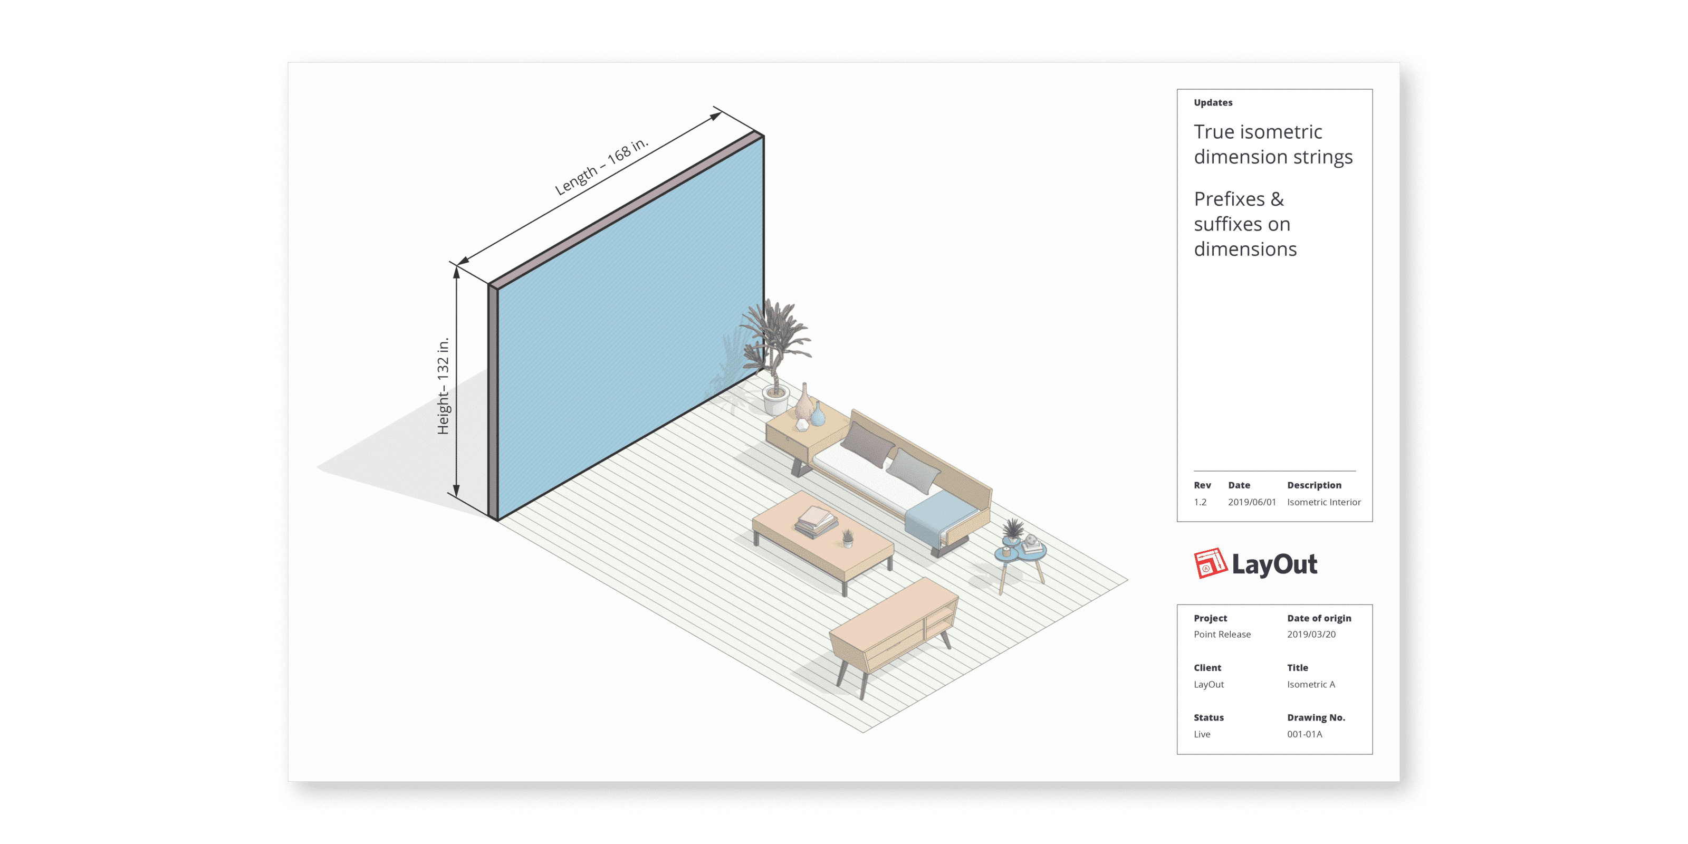Click 'Isometric Interior' description text
1688x844 pixels.
tap(1323, 503)
